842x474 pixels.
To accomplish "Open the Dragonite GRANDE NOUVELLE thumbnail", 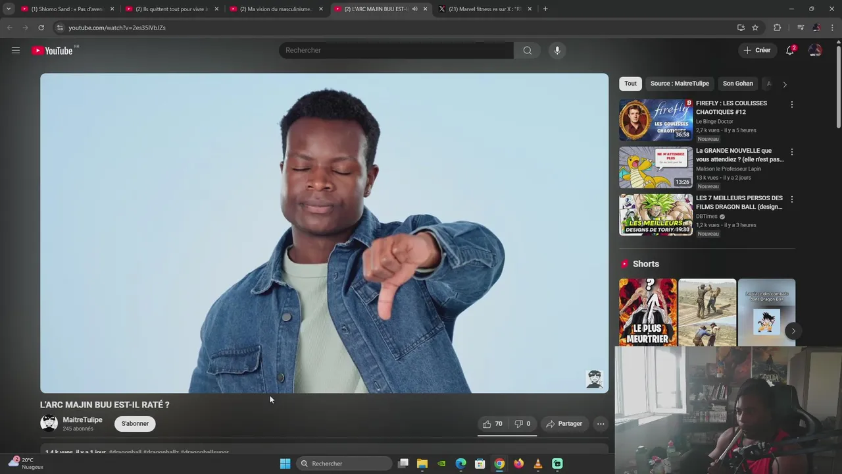I will click(656, 167).
